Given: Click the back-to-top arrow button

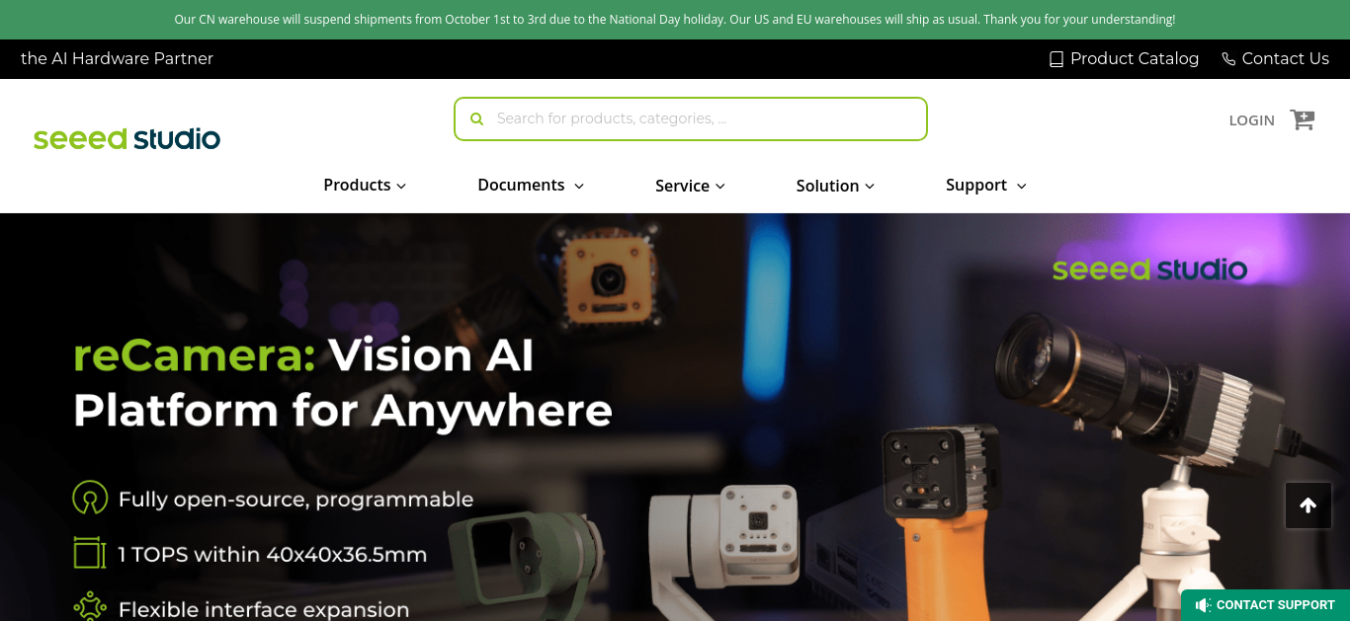Looking at the screenshot, I should tap(1308, 505).
